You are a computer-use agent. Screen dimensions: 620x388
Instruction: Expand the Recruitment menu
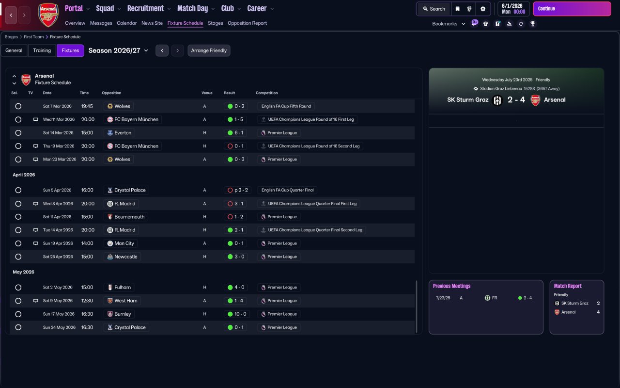coord(149,9)
